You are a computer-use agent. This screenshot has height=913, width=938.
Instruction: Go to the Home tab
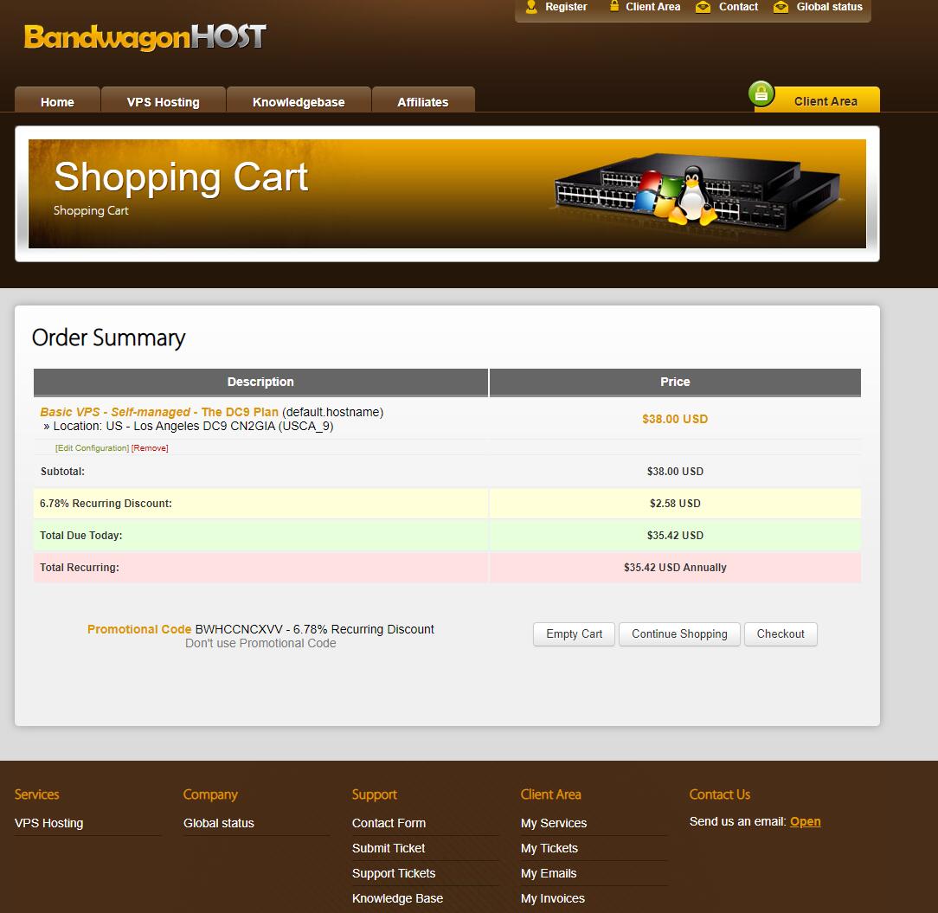57,100
